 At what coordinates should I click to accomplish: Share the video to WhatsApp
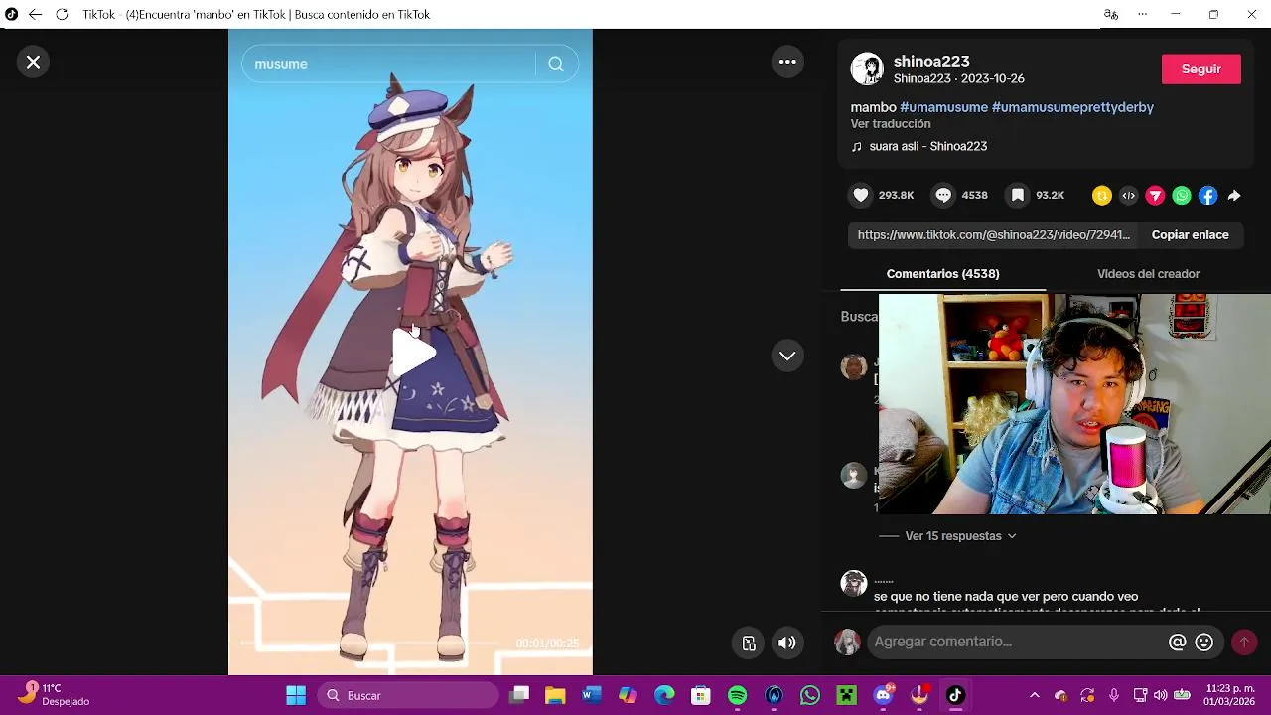1182,196
